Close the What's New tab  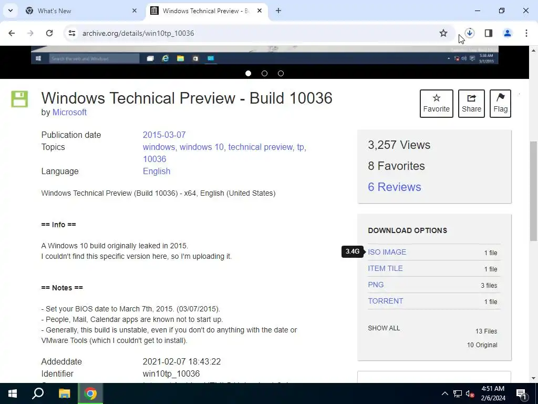134,11
